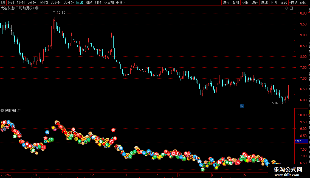Select the 15分钟 period tab
The image size is (310, 178).
(x=43, y=2)
